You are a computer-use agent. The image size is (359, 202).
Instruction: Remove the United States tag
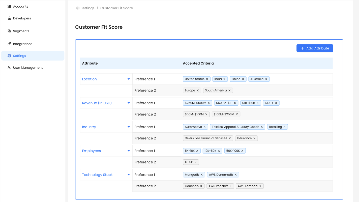(207, 79)
